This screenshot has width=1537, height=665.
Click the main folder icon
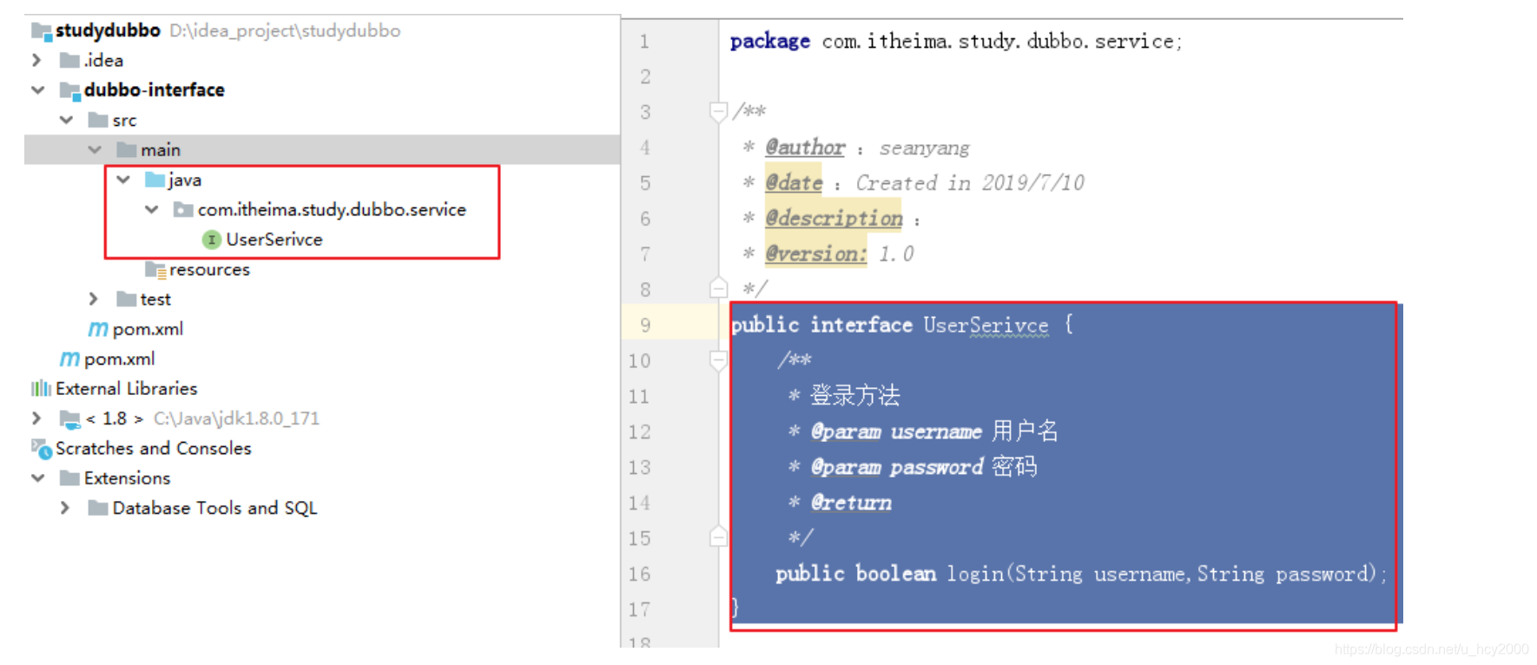click(127, 150)
